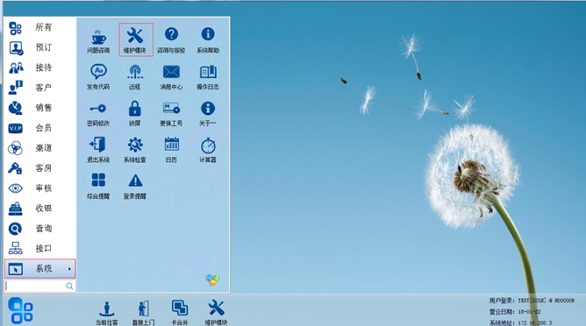
Task: Launch the 计算器 stopwatch icon
Action: click(x=208, y=150)
